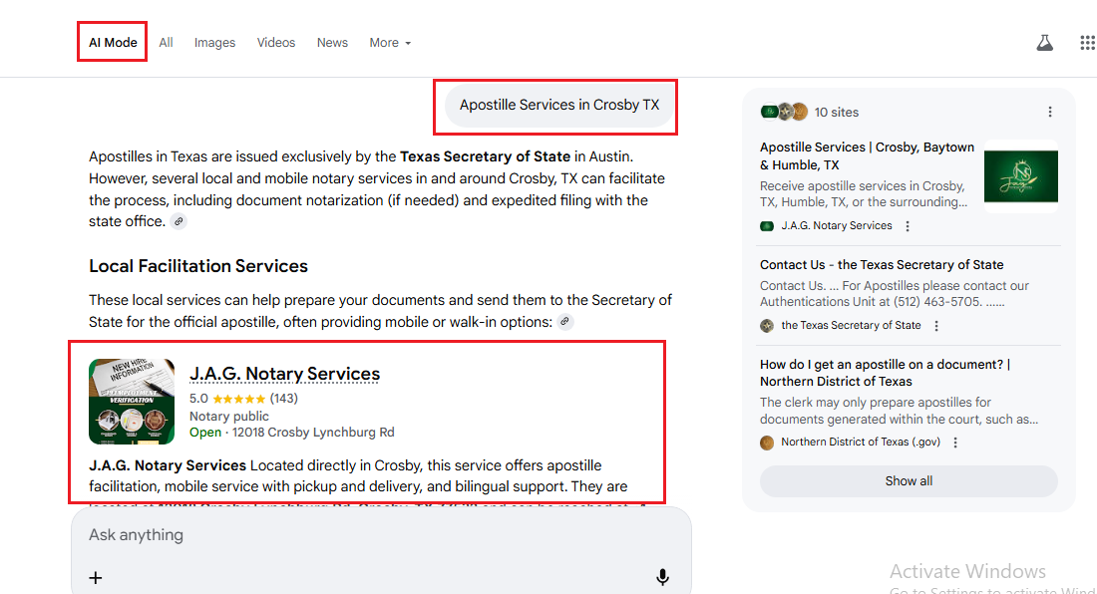Image resolution: width=1097 pixels, height=594 pixels.
Task: Click link icon after 'state office.'
Action: click(x=179, y=221)
